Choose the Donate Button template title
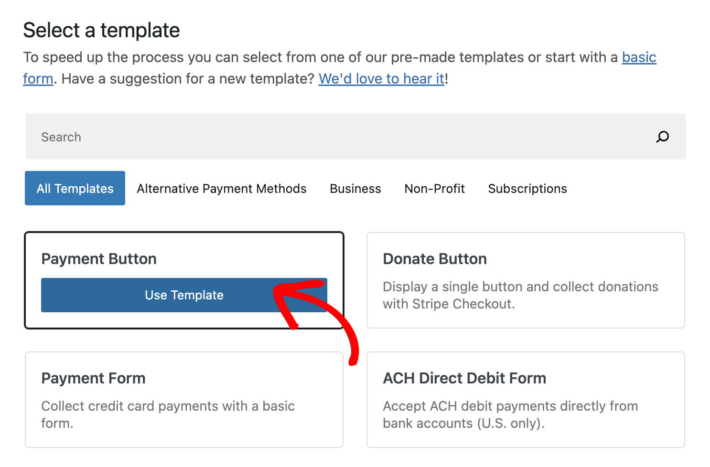710x467 pixels. pyautogui.click(x=435, y=259)
